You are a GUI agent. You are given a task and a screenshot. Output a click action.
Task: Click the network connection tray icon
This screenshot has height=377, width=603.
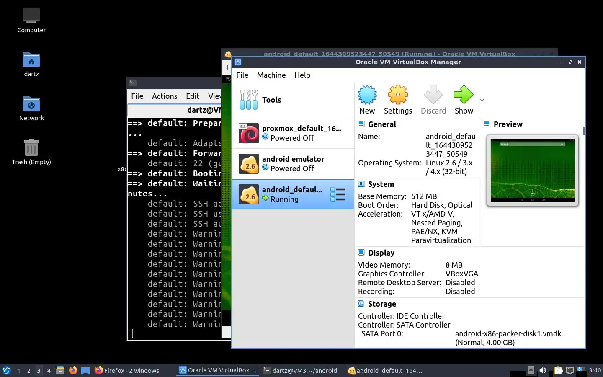[570, 370]
